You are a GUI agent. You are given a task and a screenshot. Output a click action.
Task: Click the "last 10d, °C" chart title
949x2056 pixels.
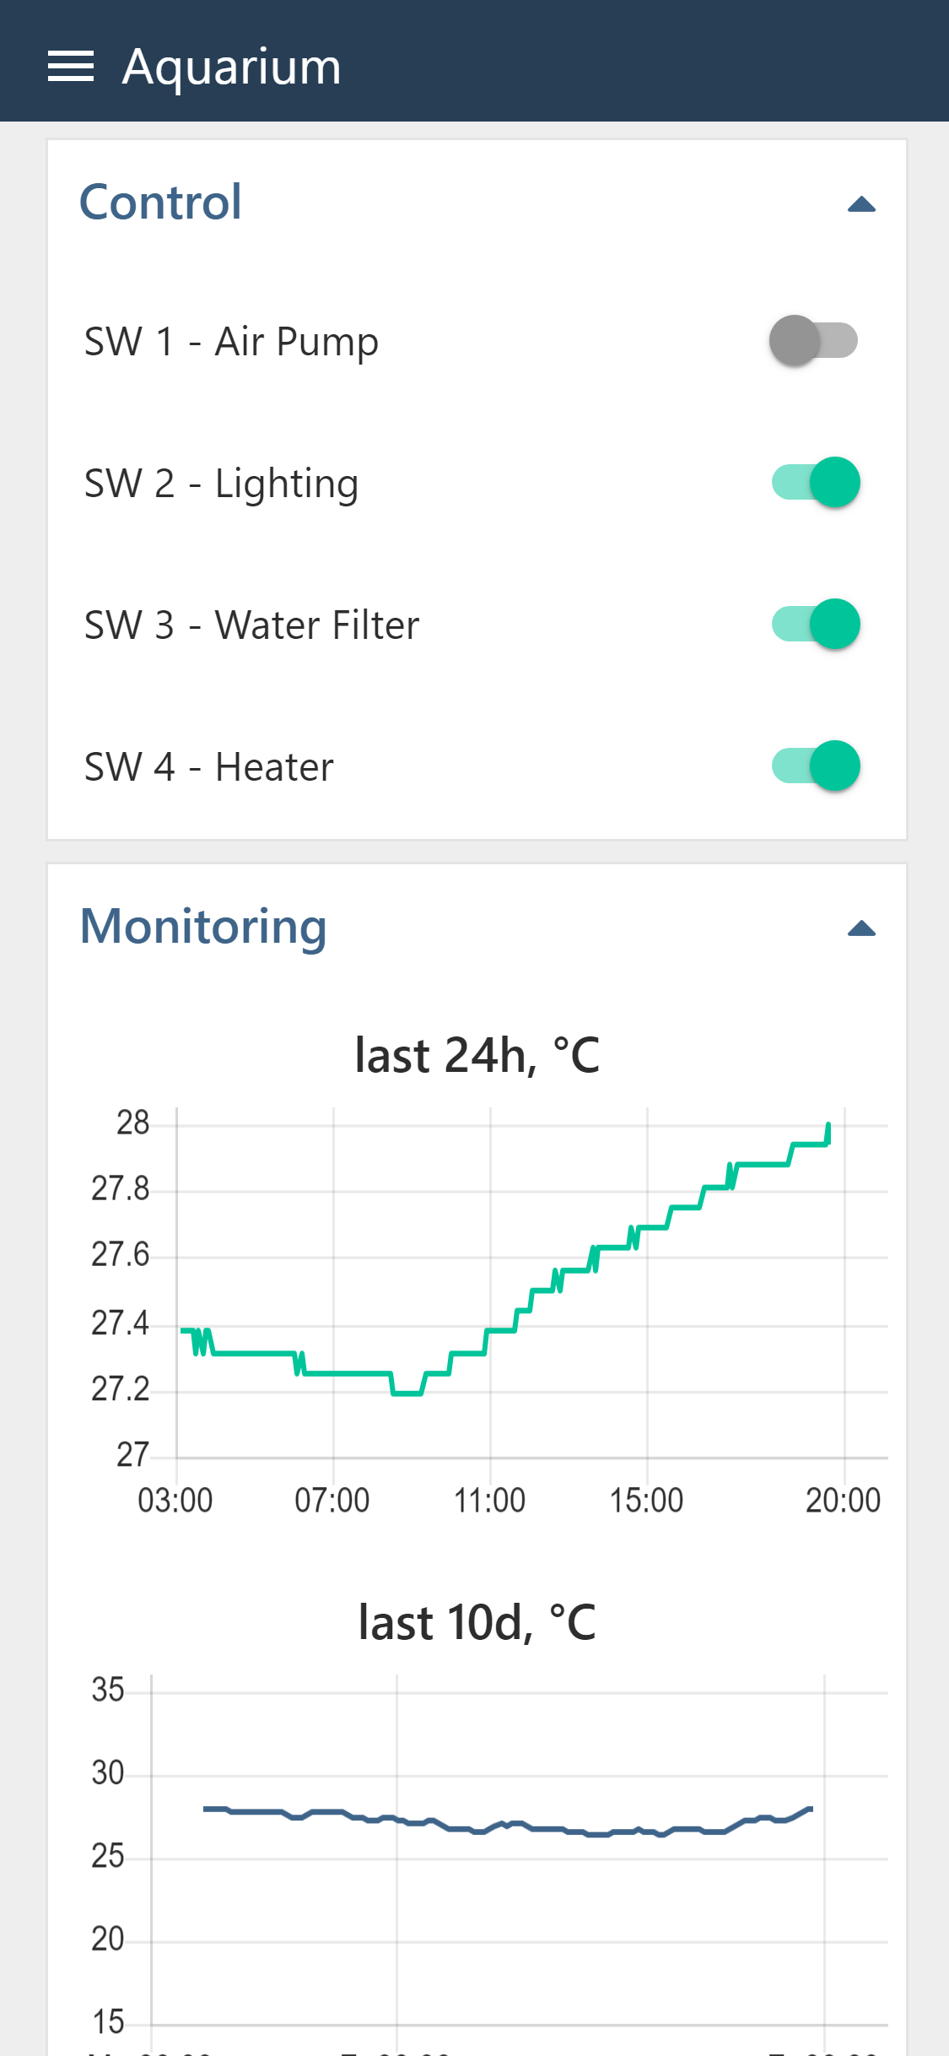477,1622
